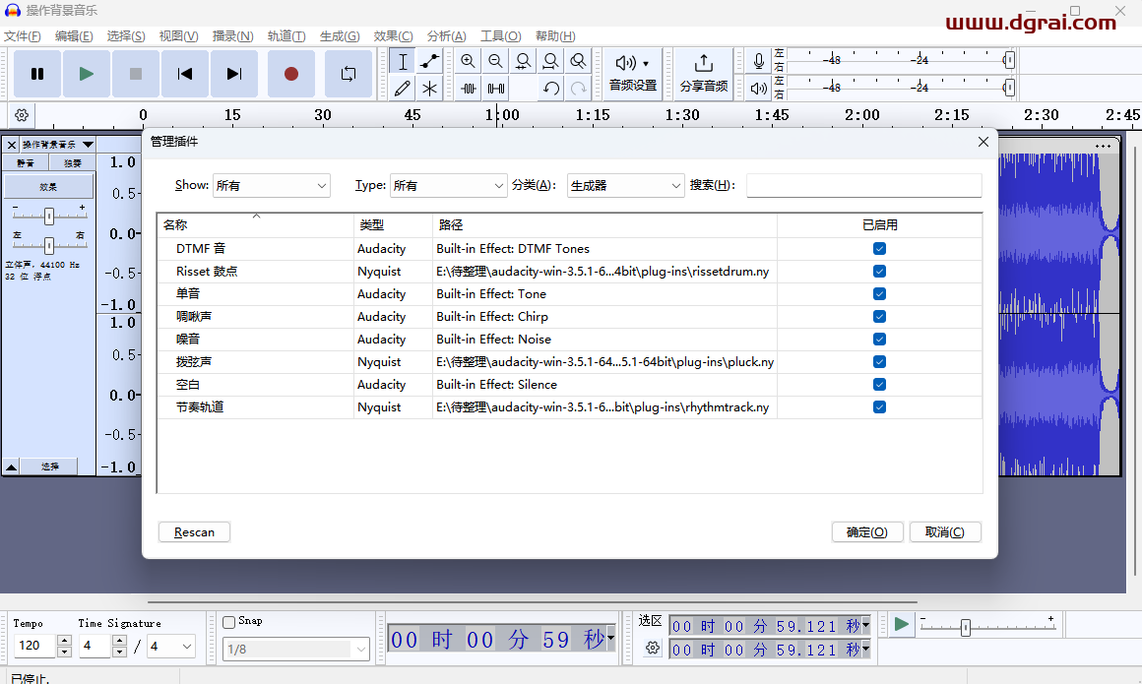Click the Redo arrow icon
The image size is (1142, 684).
click(578, 89)
